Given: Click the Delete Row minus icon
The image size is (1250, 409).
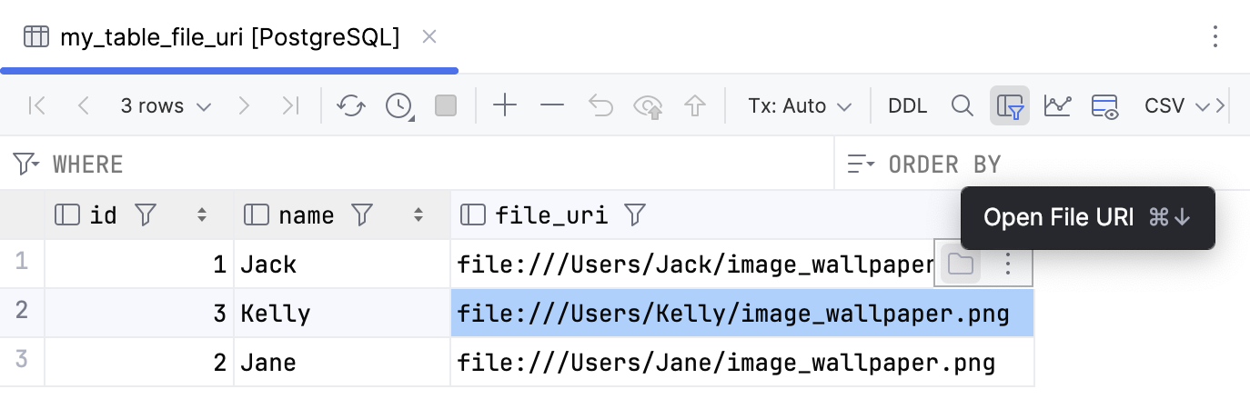Looking at the screenshot, I should [552, 106].
